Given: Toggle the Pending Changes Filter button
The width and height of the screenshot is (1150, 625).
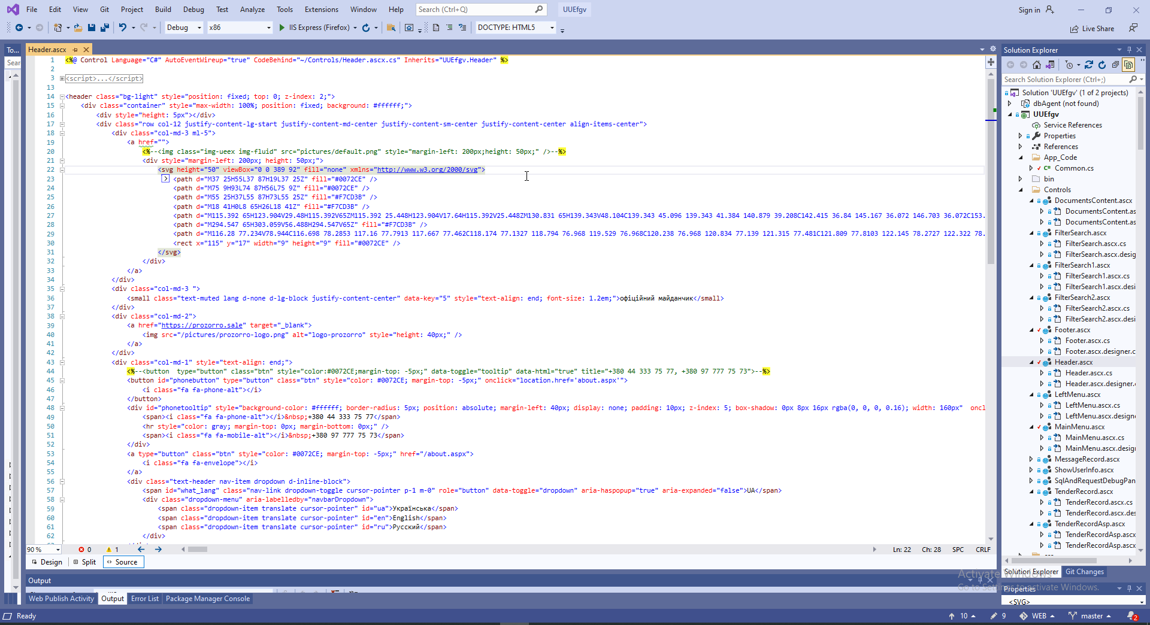Looking at the screenshot, I should coord(1069,65).
